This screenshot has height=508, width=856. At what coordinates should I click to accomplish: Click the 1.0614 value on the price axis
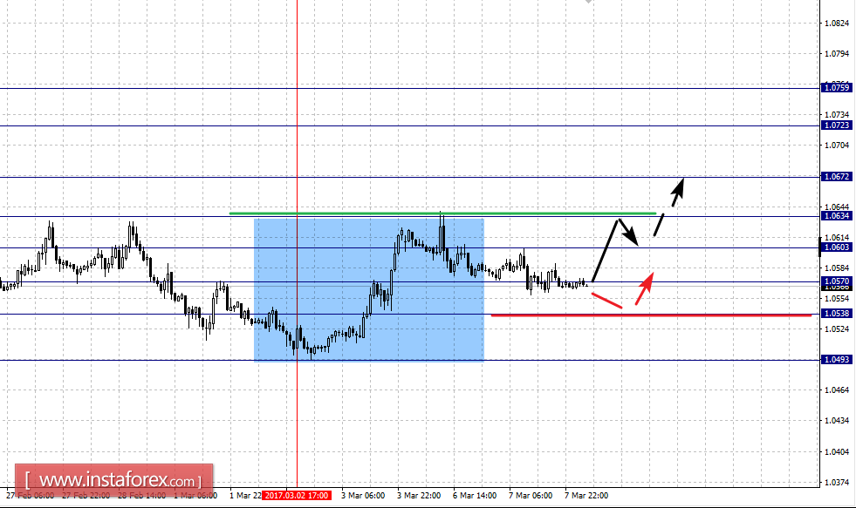point(837,237)
